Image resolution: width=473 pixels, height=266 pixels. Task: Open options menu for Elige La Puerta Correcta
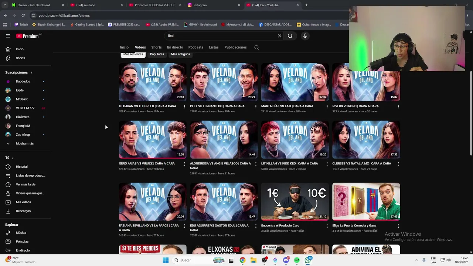398,226
